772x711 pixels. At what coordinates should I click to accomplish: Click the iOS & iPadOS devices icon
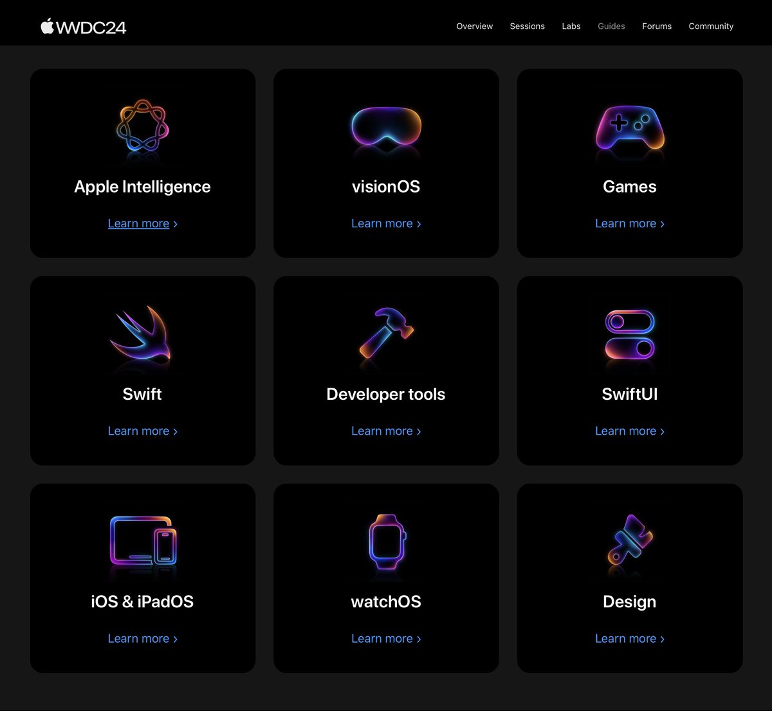click(x=143, y=540)
